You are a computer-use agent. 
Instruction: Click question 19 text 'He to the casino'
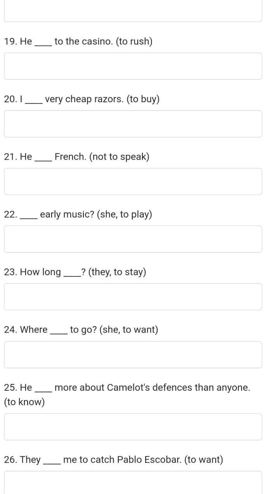click(x=78, y=41)
